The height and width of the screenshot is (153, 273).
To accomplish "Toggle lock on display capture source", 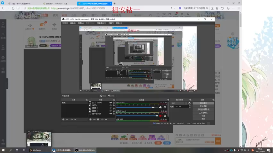I will click(114, 114).
